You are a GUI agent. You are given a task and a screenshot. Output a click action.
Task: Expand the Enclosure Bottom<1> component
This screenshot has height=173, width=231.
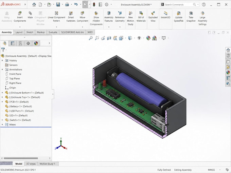[x=2, y=93]
